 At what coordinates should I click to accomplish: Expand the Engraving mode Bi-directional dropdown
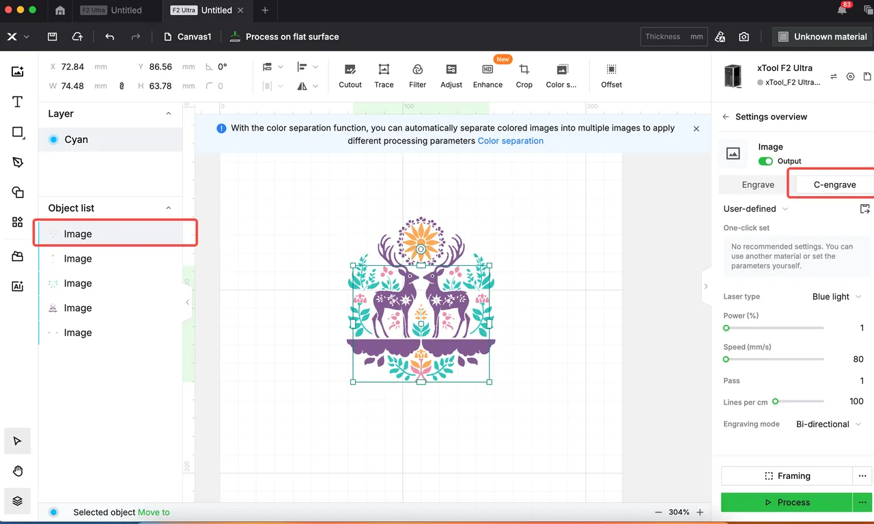[x=829, y=424]
